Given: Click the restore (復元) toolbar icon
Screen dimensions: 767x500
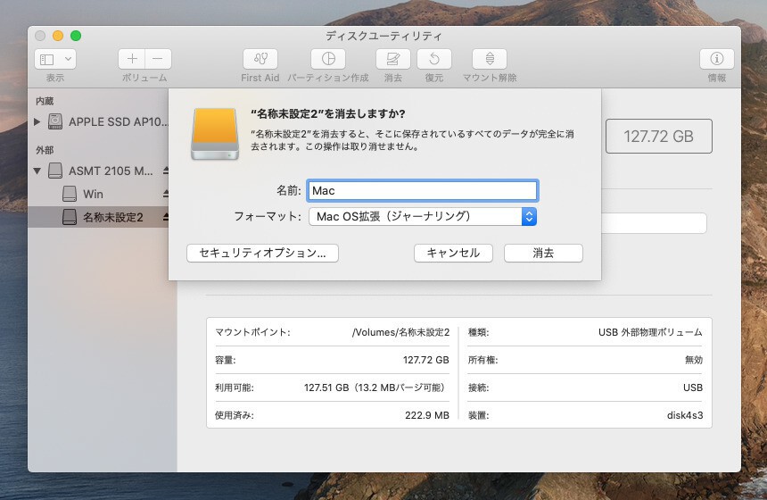Looking at the screenshot, I should (434, 59).
